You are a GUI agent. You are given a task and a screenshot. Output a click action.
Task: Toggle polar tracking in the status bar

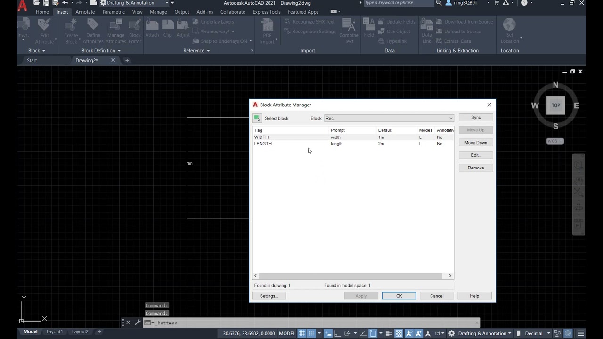347,333
